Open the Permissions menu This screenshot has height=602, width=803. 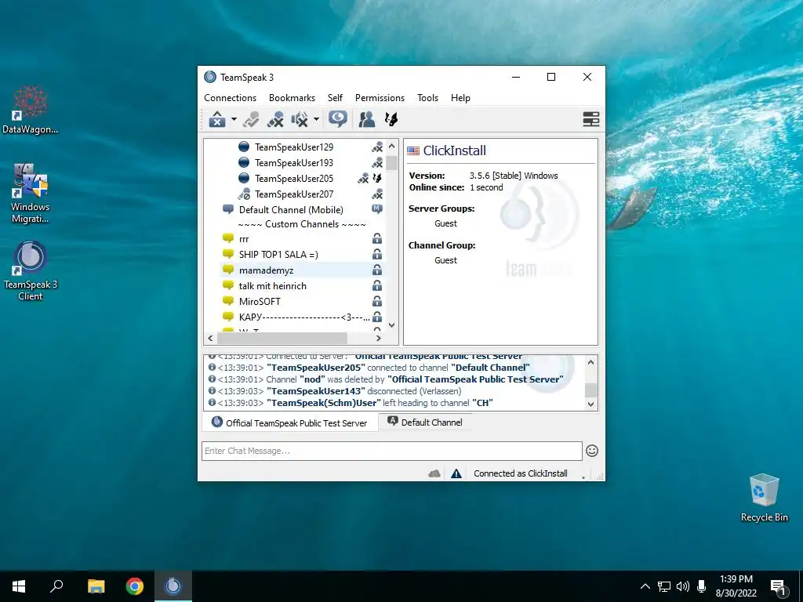point(380,98)
